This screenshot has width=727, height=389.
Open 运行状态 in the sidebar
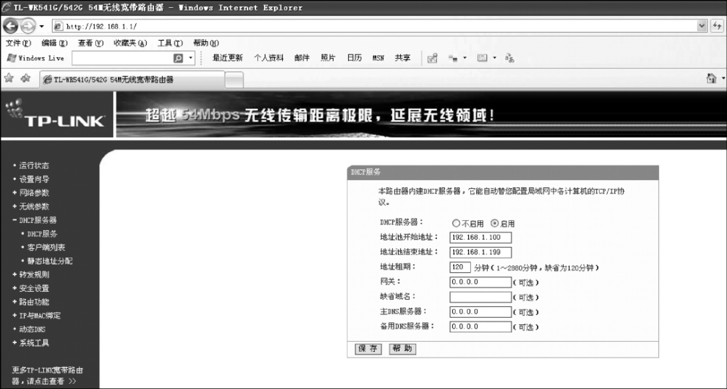click(x=34, y=165)
